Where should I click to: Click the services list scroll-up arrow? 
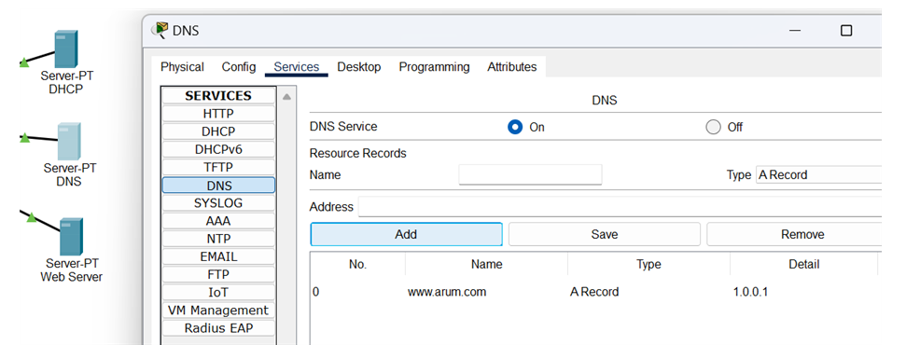point(286,97)
